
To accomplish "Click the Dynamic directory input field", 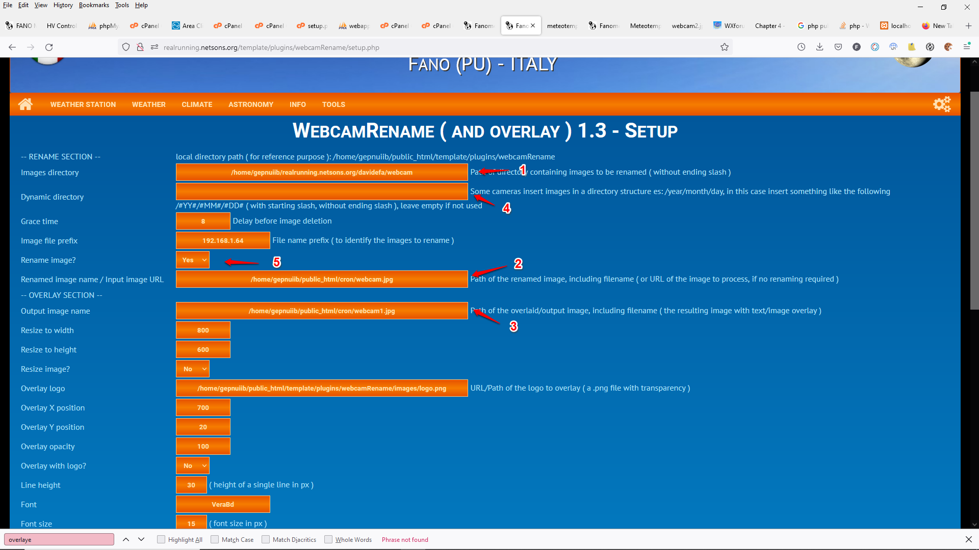I will (x=321, y=191).
